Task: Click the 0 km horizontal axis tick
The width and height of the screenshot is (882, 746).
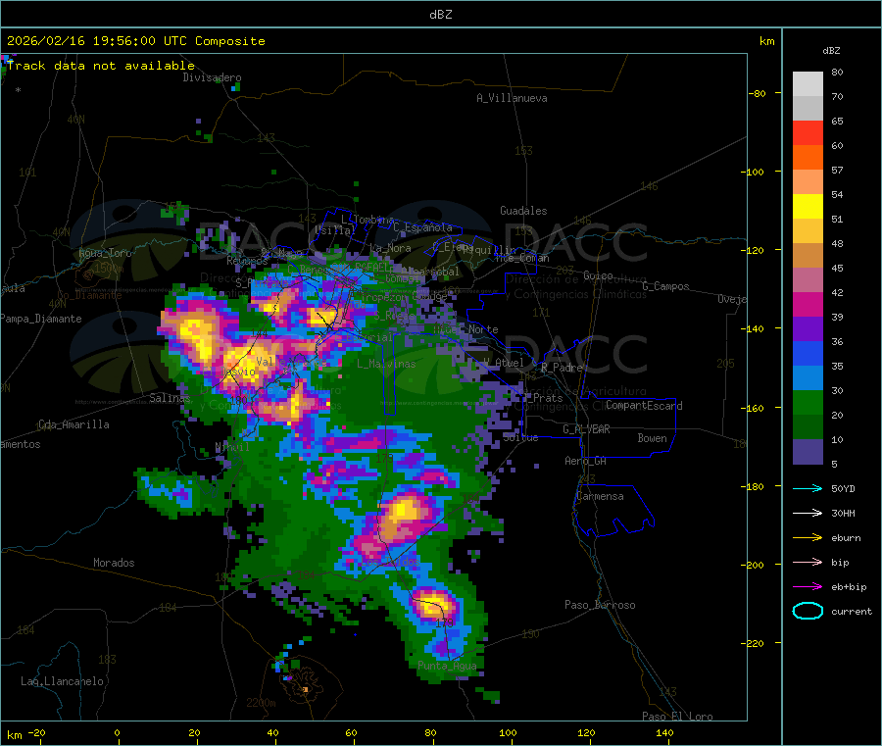Action: coord(117,733)
